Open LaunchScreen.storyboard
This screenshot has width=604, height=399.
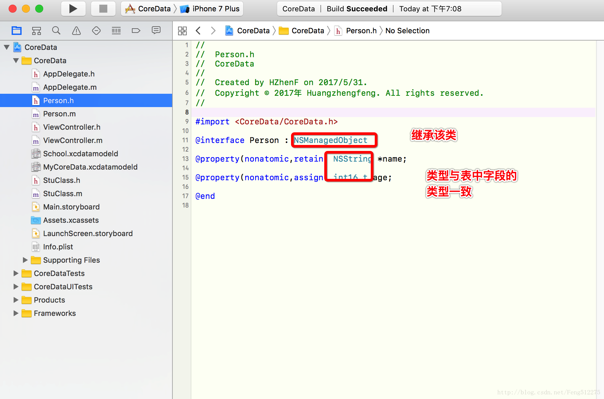pos(86,233)
